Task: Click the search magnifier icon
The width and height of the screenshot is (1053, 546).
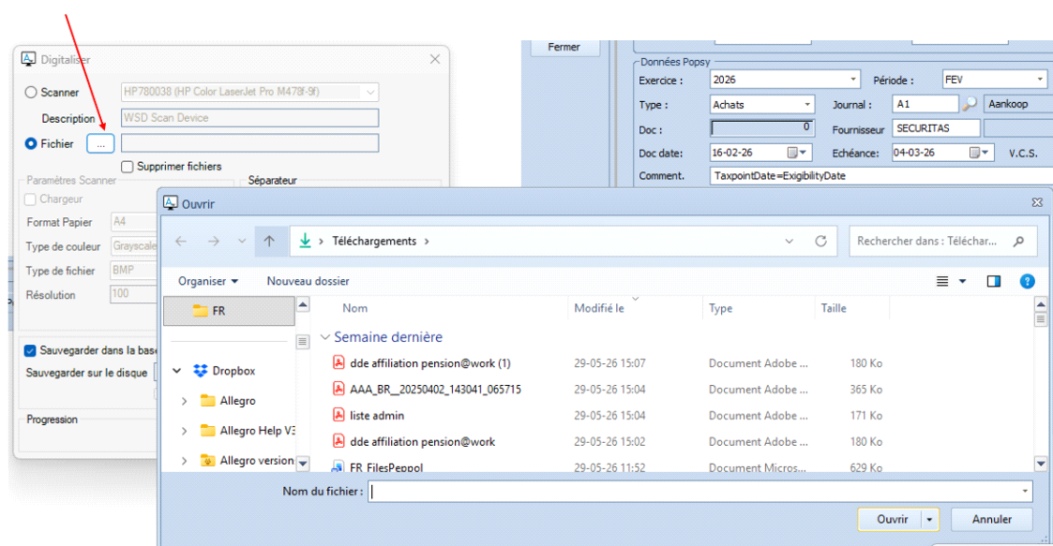Action: point(1018,241)
